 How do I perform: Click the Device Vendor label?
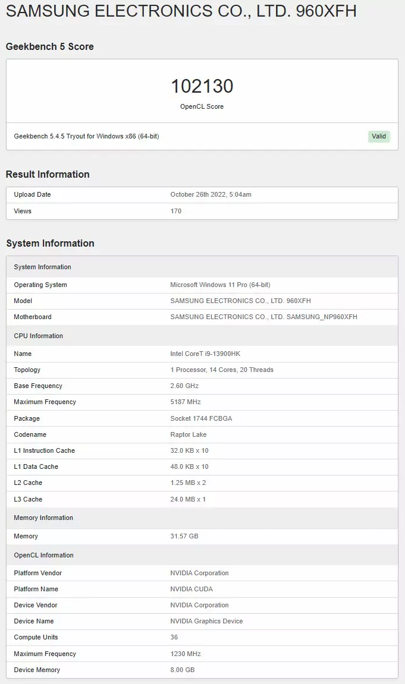(36, 606)
